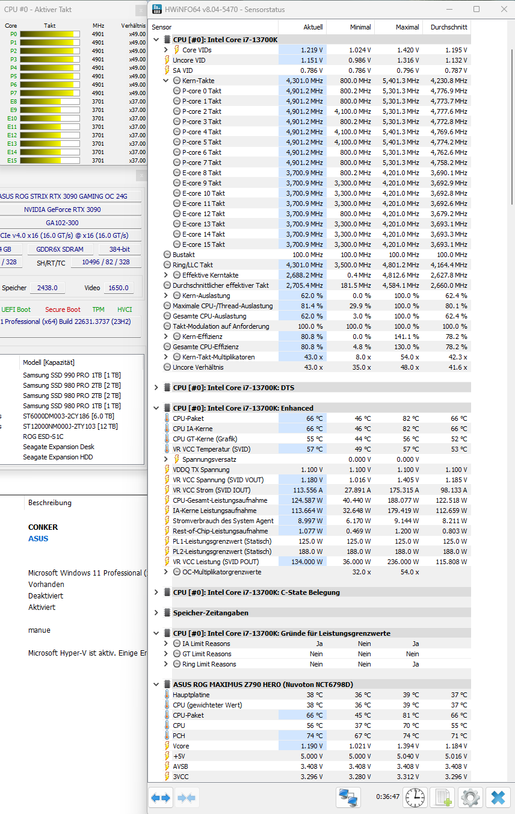Expand the Speicher-Zeitangaben section
Image resolution: width=515 pixels, height=814 pixels.
pyautogui.click(x=156, y=613)
